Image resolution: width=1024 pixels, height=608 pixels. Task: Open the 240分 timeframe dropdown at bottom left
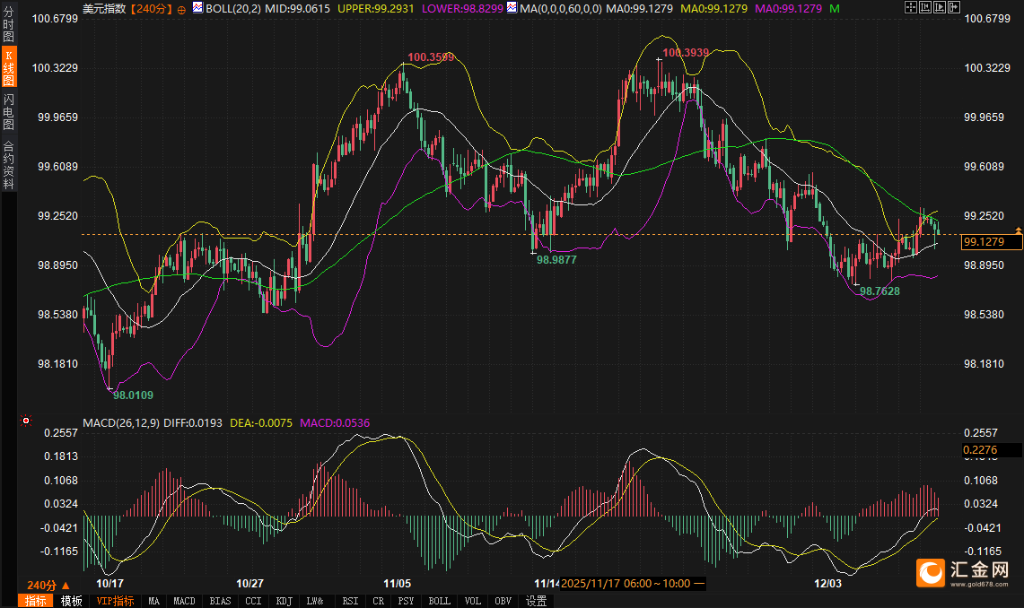pos(48,585)
